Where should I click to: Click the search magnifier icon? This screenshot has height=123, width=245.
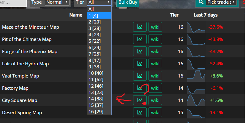[201, 2]
